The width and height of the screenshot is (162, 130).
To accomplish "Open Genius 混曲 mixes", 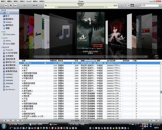I will pyautogui.click(x=9, y=44).
